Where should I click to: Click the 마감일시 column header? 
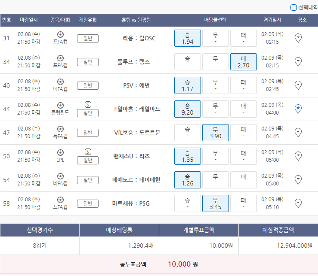(29, 20)
